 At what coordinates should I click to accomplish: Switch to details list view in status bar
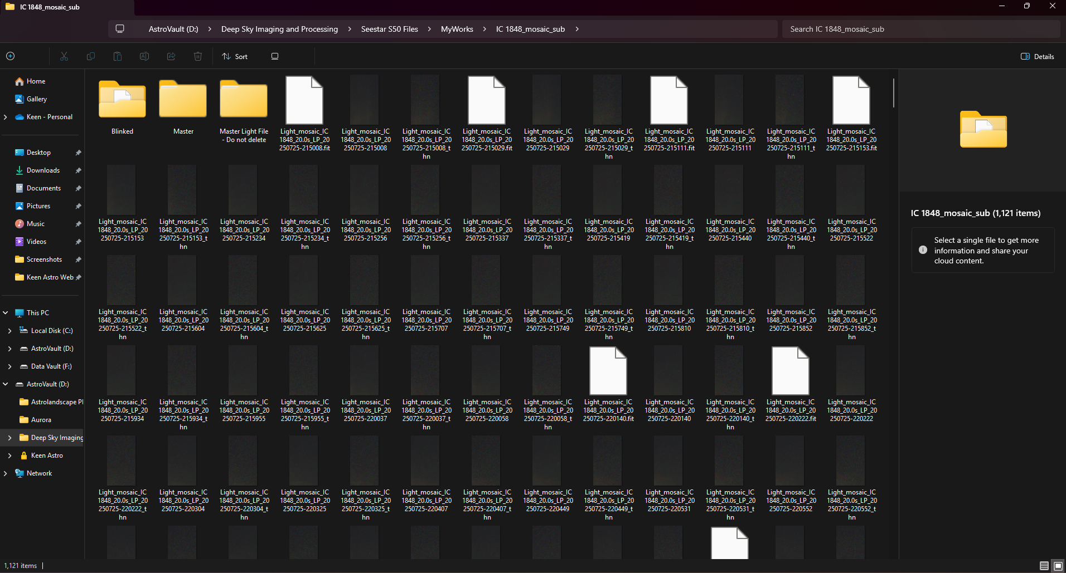[x=1044, y=566]
